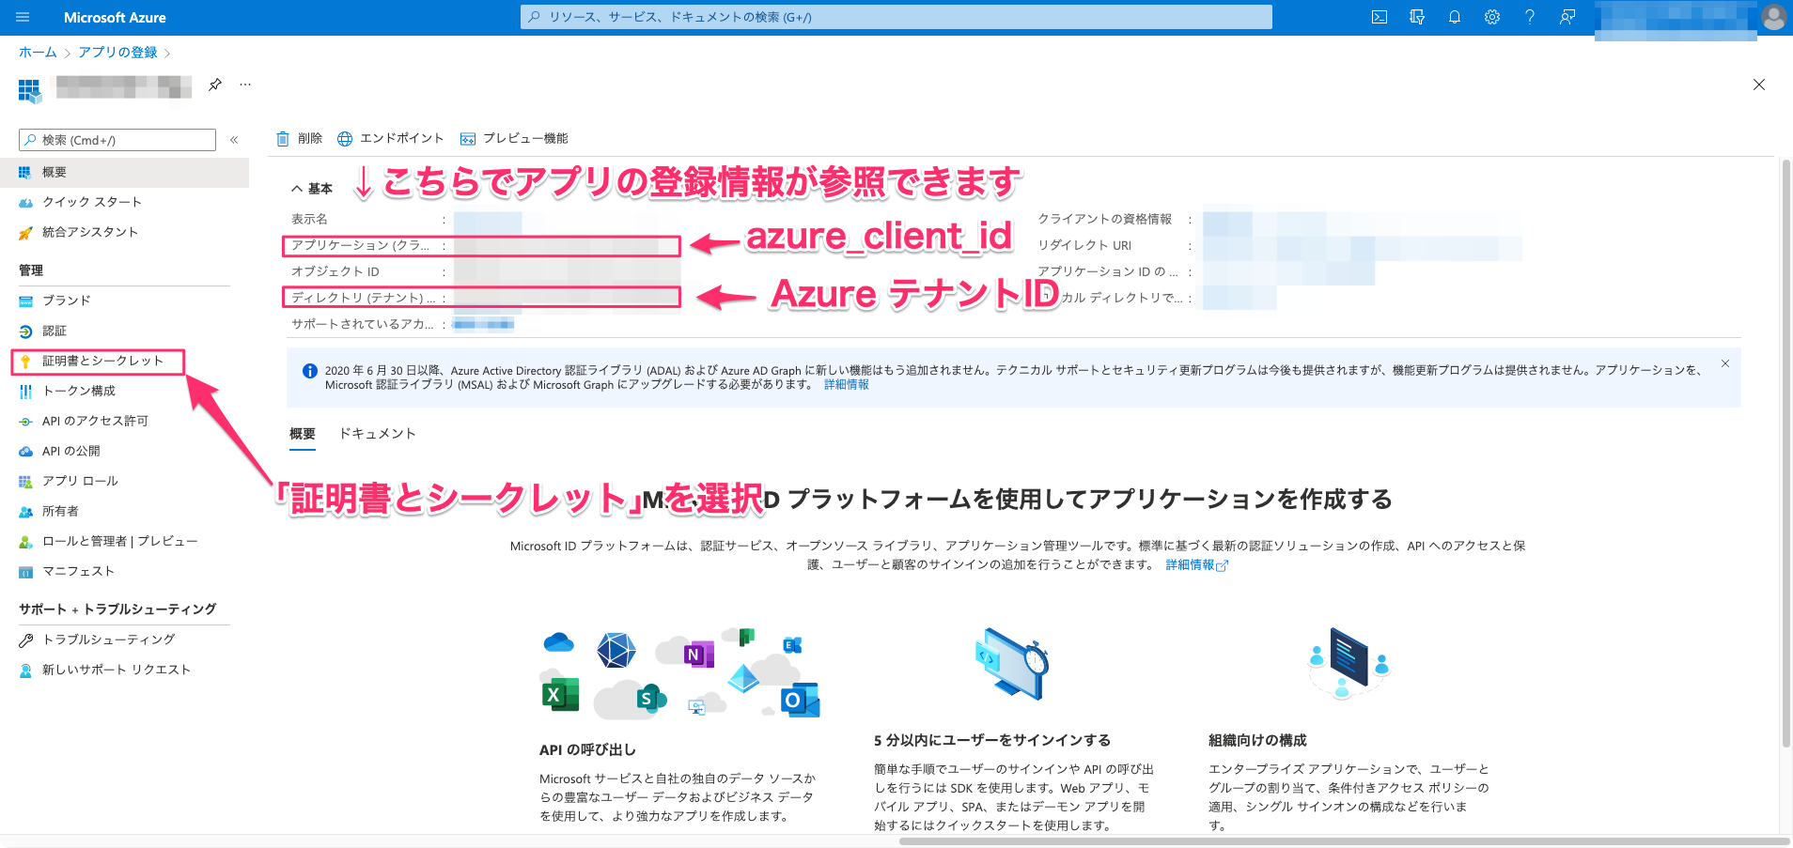Go to アプリの登録 breadcrumb
1793x848 pixels.
117,53
